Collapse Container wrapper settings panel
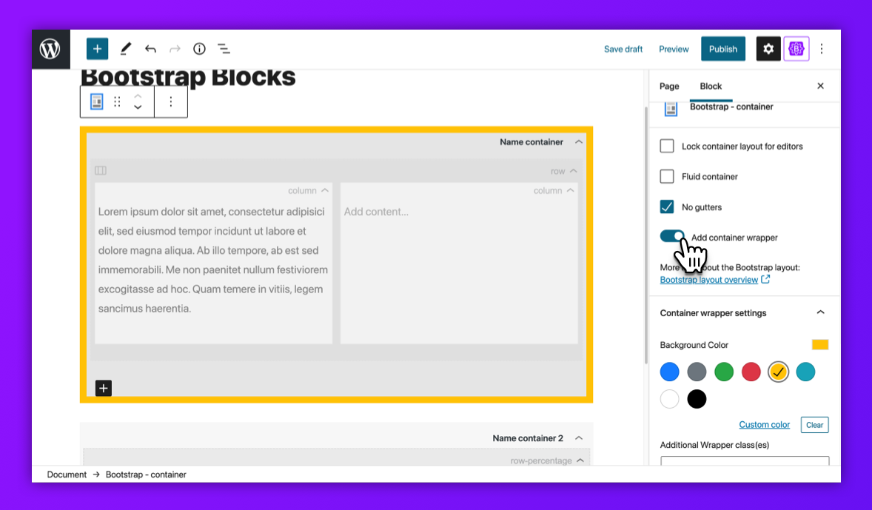The height and width of the screenshot is (510, 872). [x=820, y=312]
